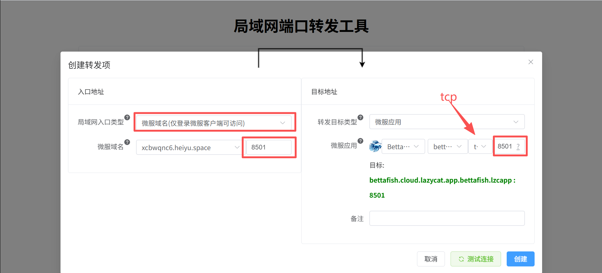Click the 备注 remark input box
The width and height of the screenshot is (602, 273).
coord(447,218)
